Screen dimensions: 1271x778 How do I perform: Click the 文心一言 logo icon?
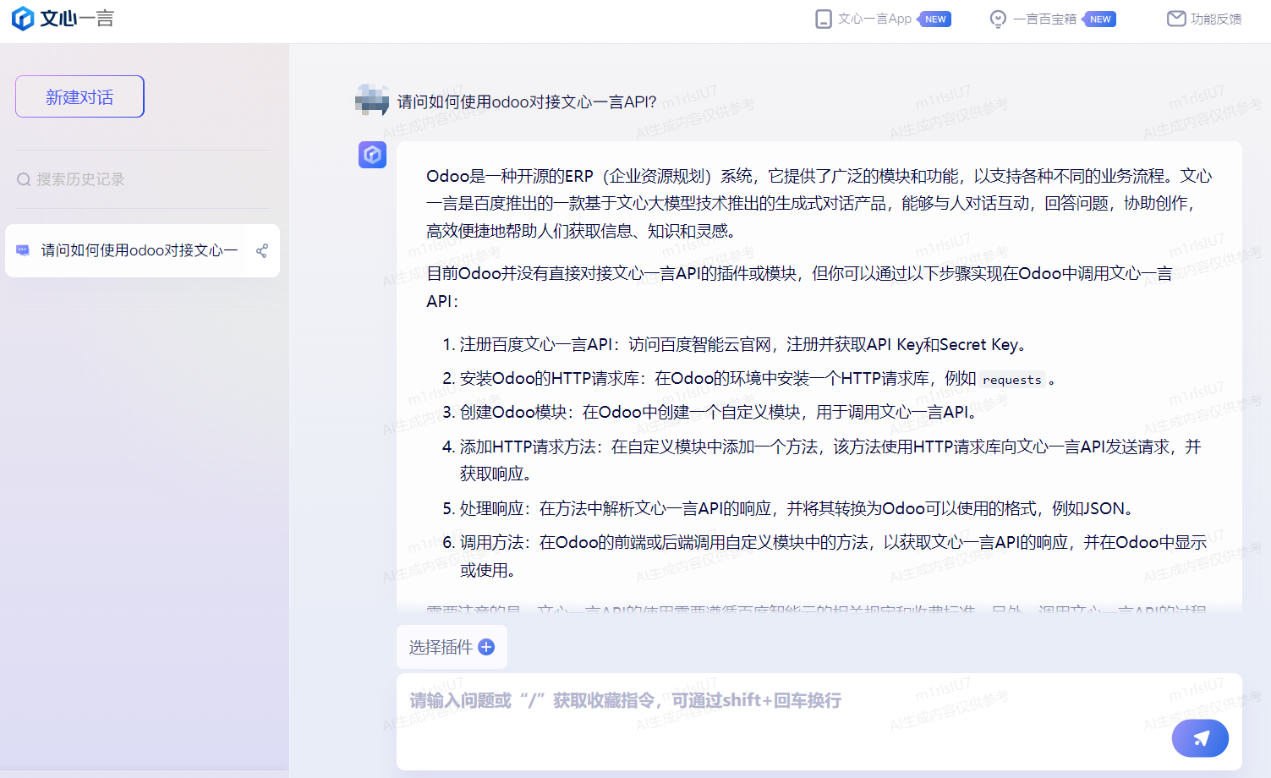(x=23, y=19)
